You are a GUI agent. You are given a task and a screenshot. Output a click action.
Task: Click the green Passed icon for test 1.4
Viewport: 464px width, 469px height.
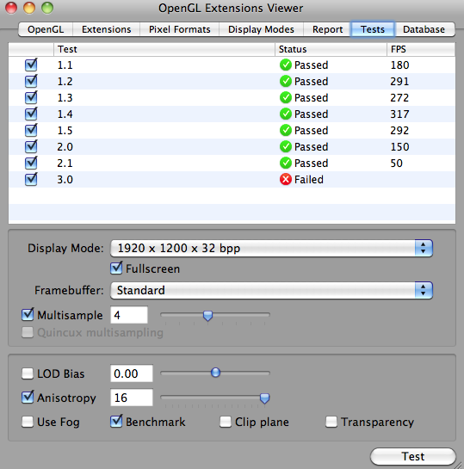(286, 114)
